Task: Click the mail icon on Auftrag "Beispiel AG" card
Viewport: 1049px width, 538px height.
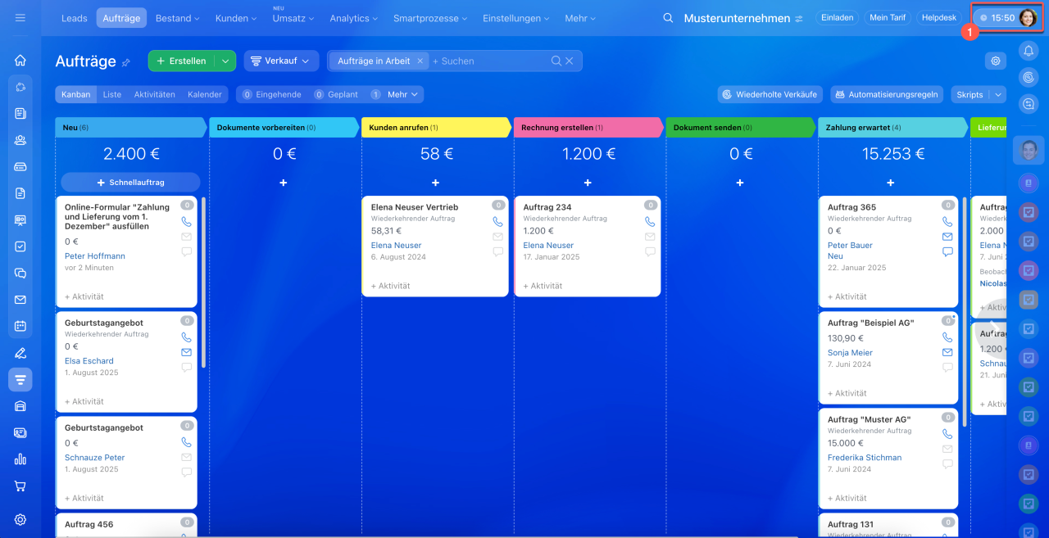Action: click(x=947, y=352)
